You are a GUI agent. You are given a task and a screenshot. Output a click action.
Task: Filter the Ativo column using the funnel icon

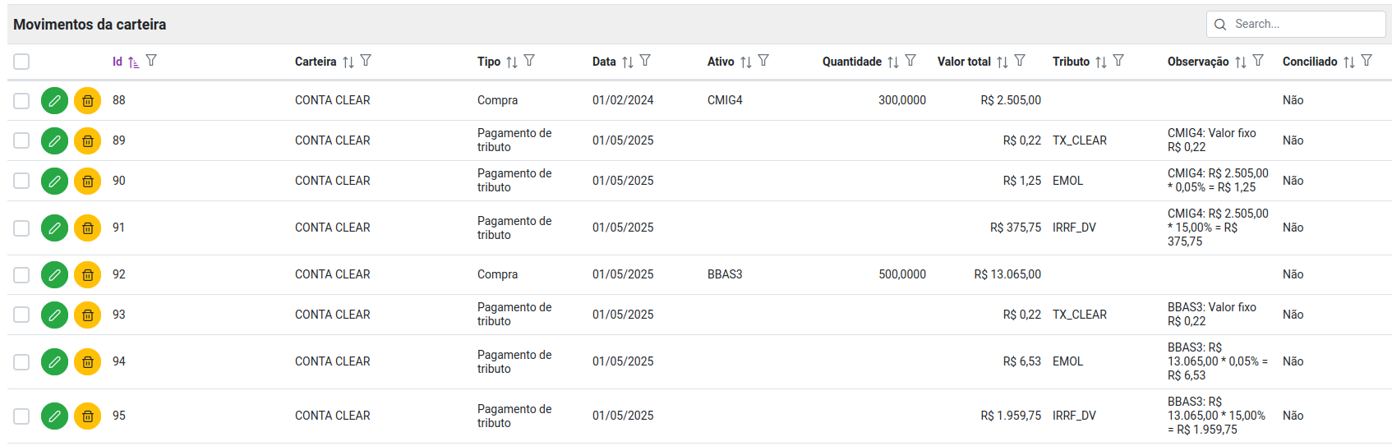763,61
